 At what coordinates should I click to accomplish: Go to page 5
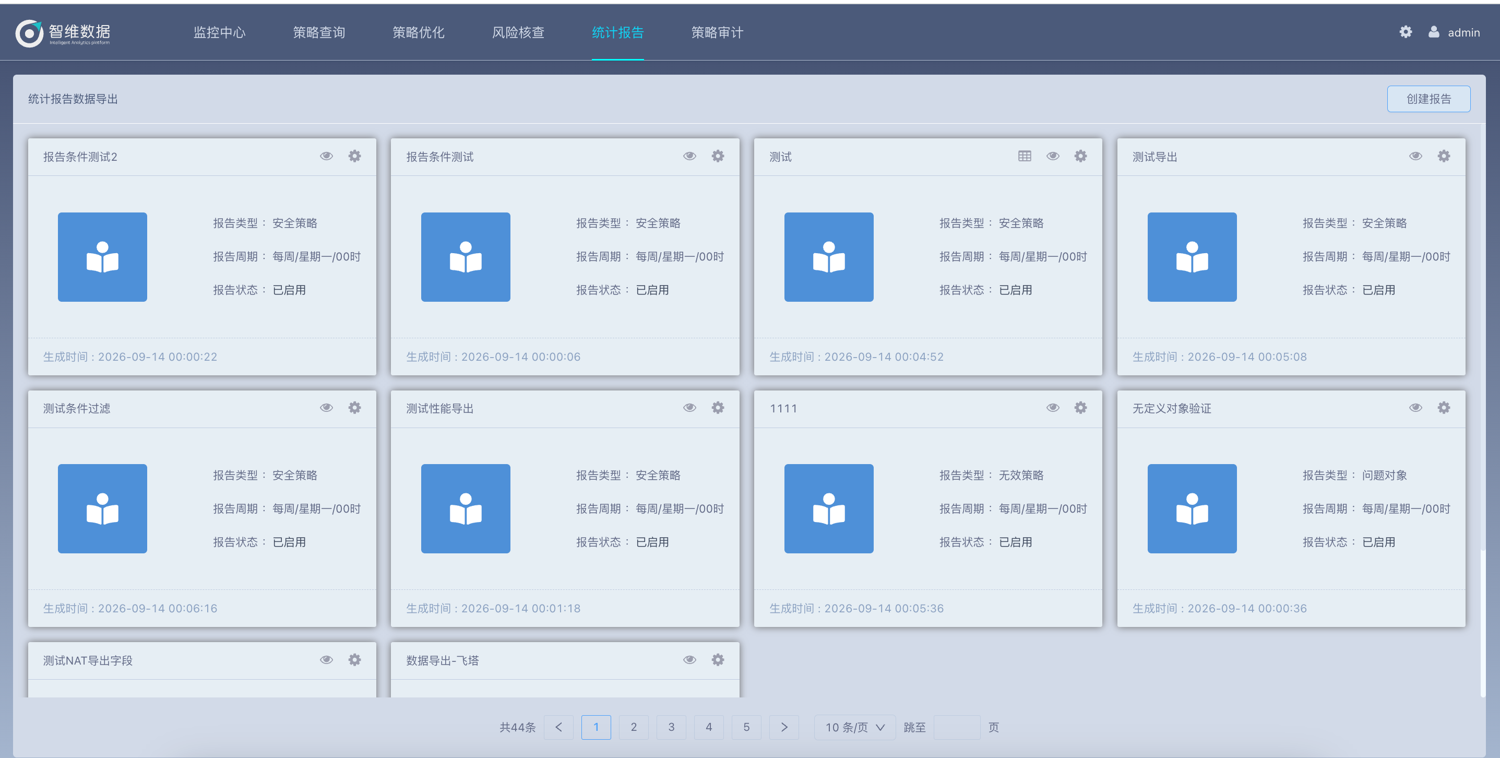[746, 727]
